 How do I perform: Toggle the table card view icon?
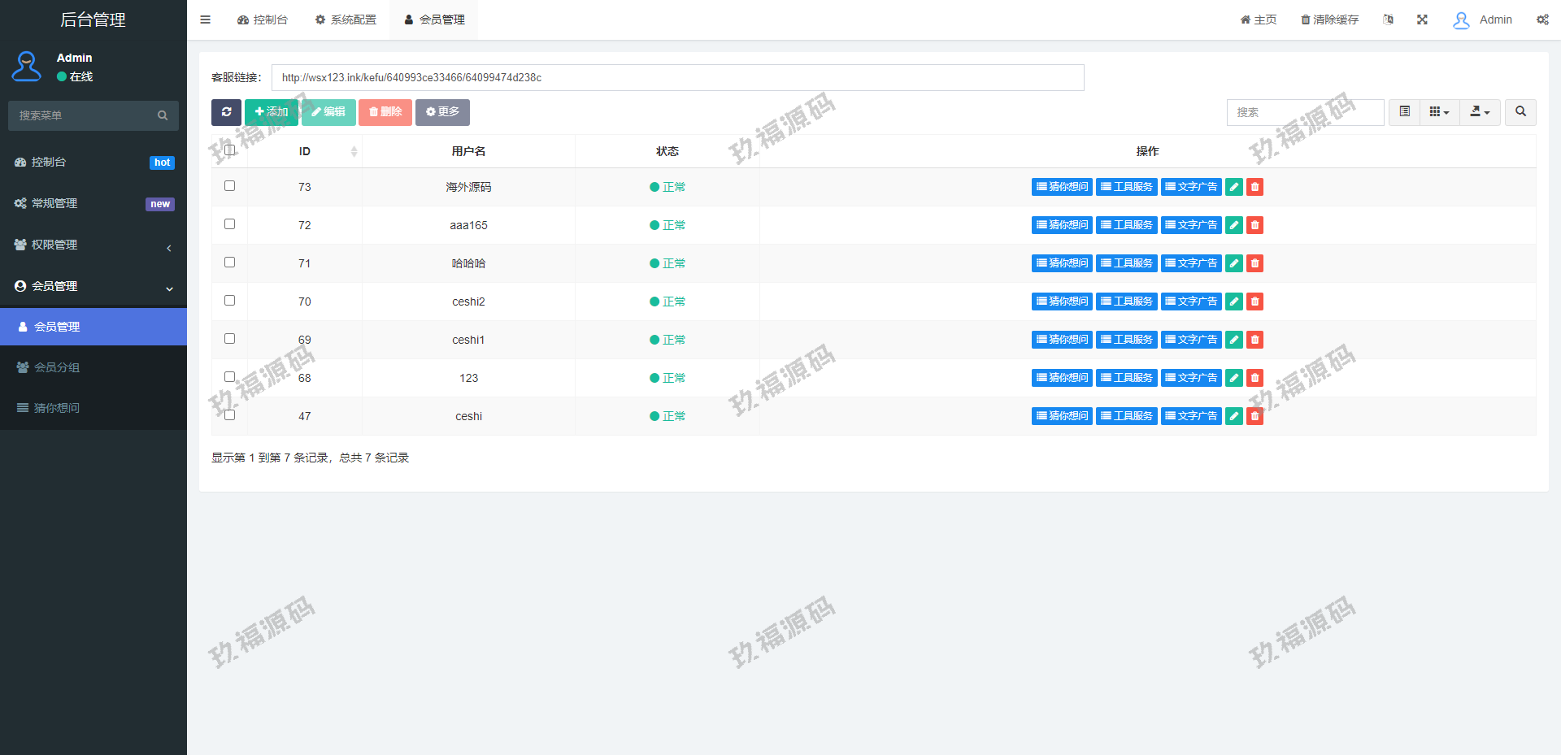(x=1404, y=112)
